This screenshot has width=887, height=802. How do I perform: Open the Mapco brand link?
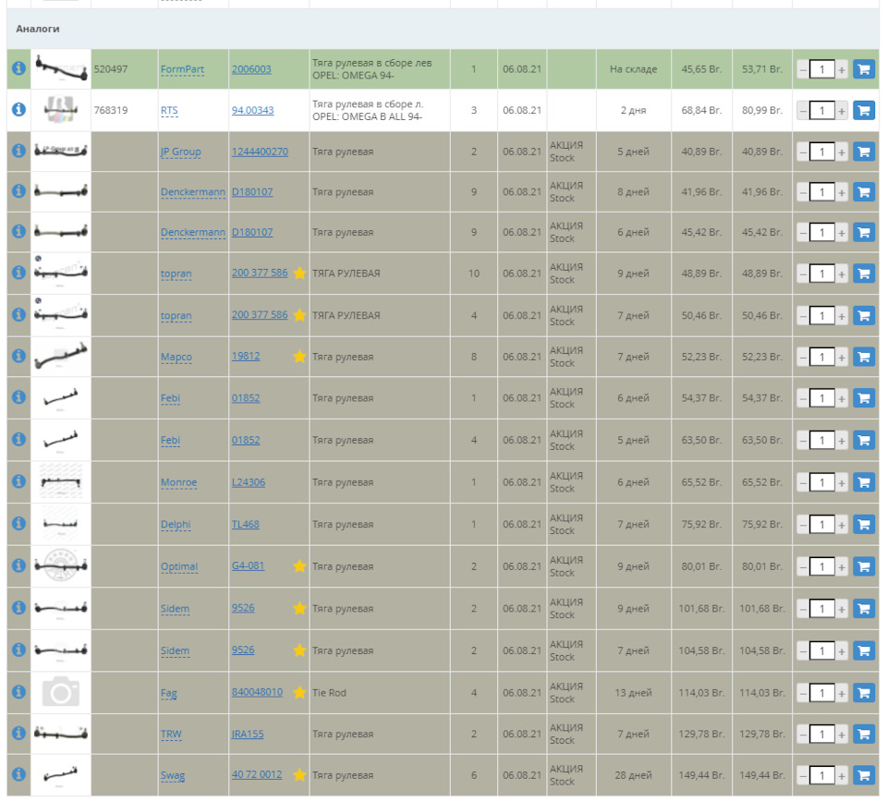(176, 357)
